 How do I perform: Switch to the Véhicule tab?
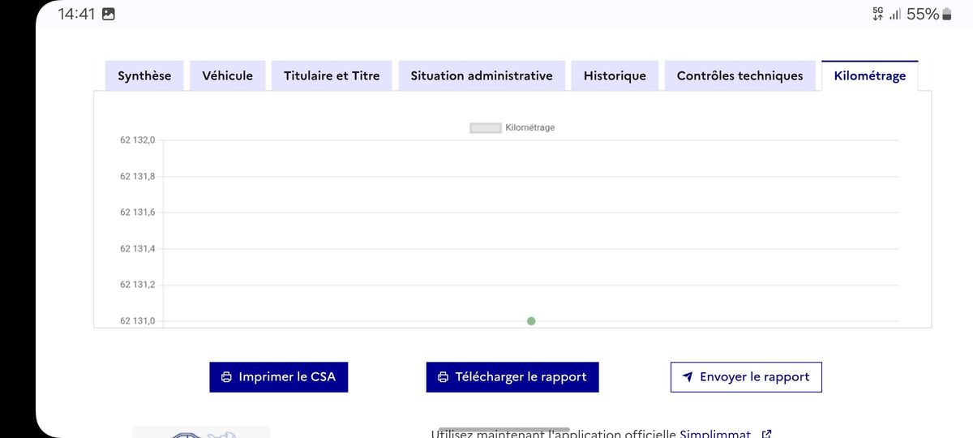[x=227, y=75]
